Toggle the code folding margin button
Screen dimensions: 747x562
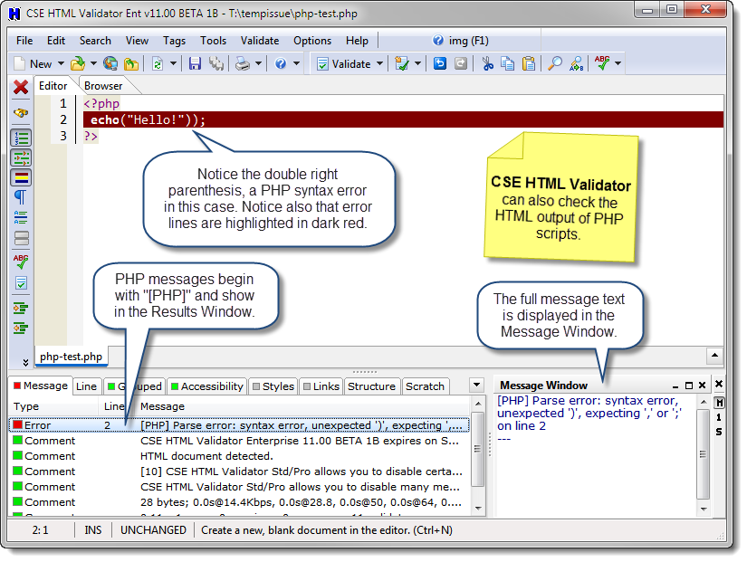click(x=21, y=158)
